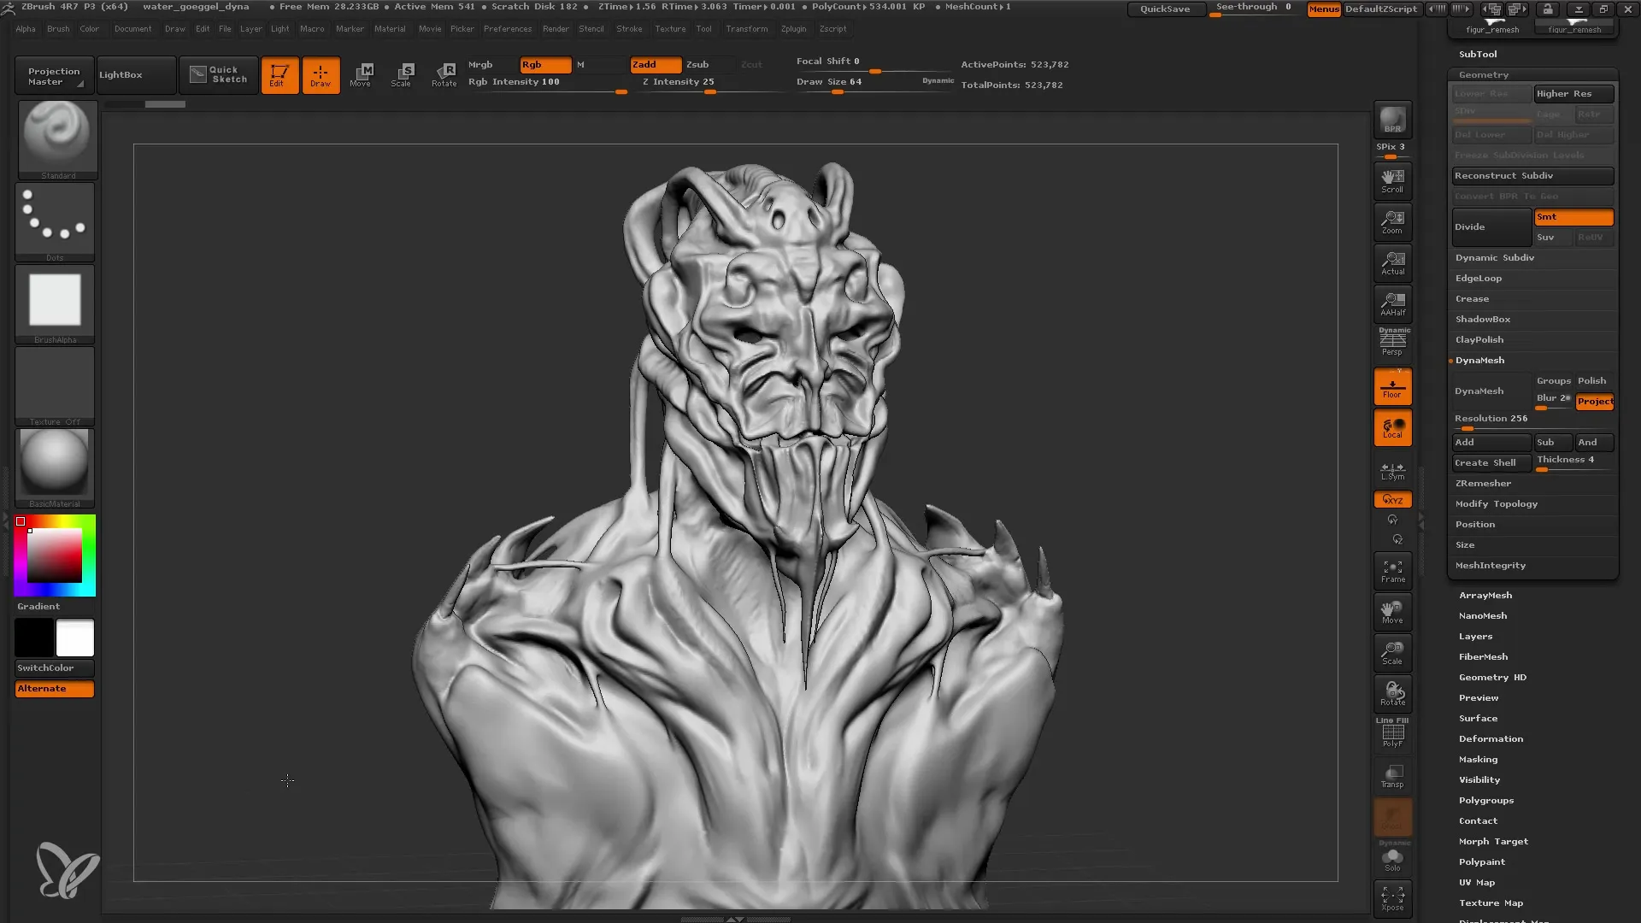Enable Zadd sculpt mode

pos(656,65)
